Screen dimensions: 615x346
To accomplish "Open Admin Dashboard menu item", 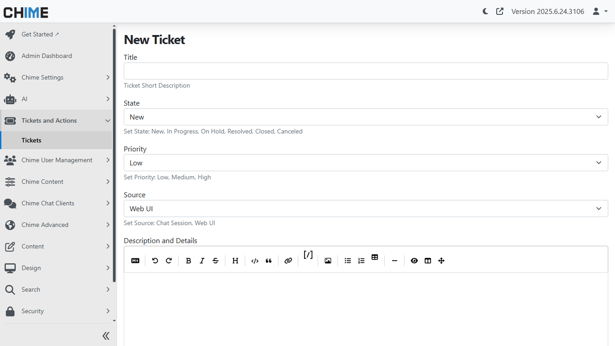I will (x=56, y=56).
